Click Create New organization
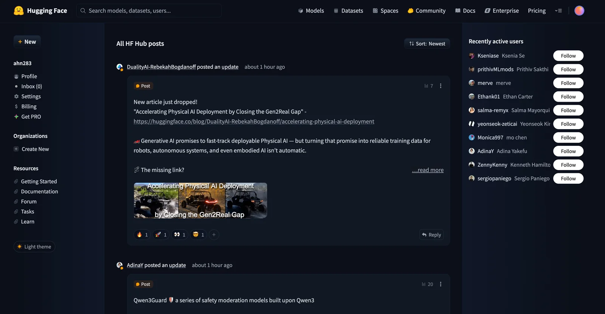 pyautogui.click(x=31, y=149)
